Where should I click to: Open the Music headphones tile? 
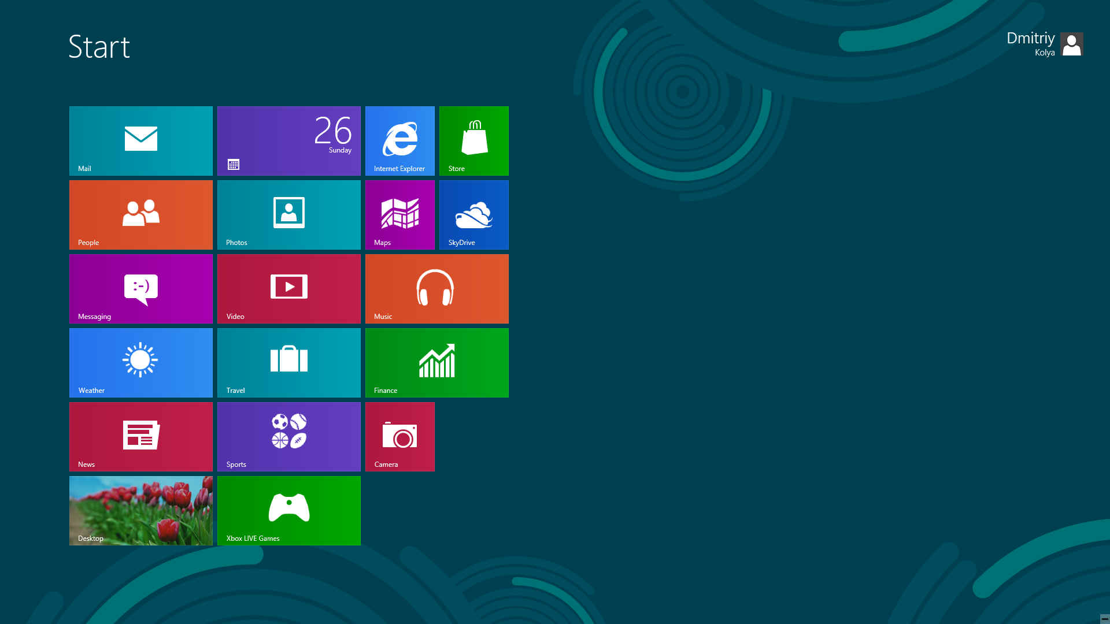tap(437, 289)
